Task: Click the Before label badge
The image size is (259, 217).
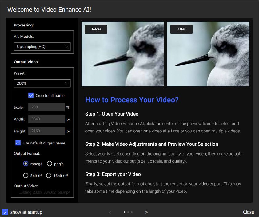Action: 96,29
